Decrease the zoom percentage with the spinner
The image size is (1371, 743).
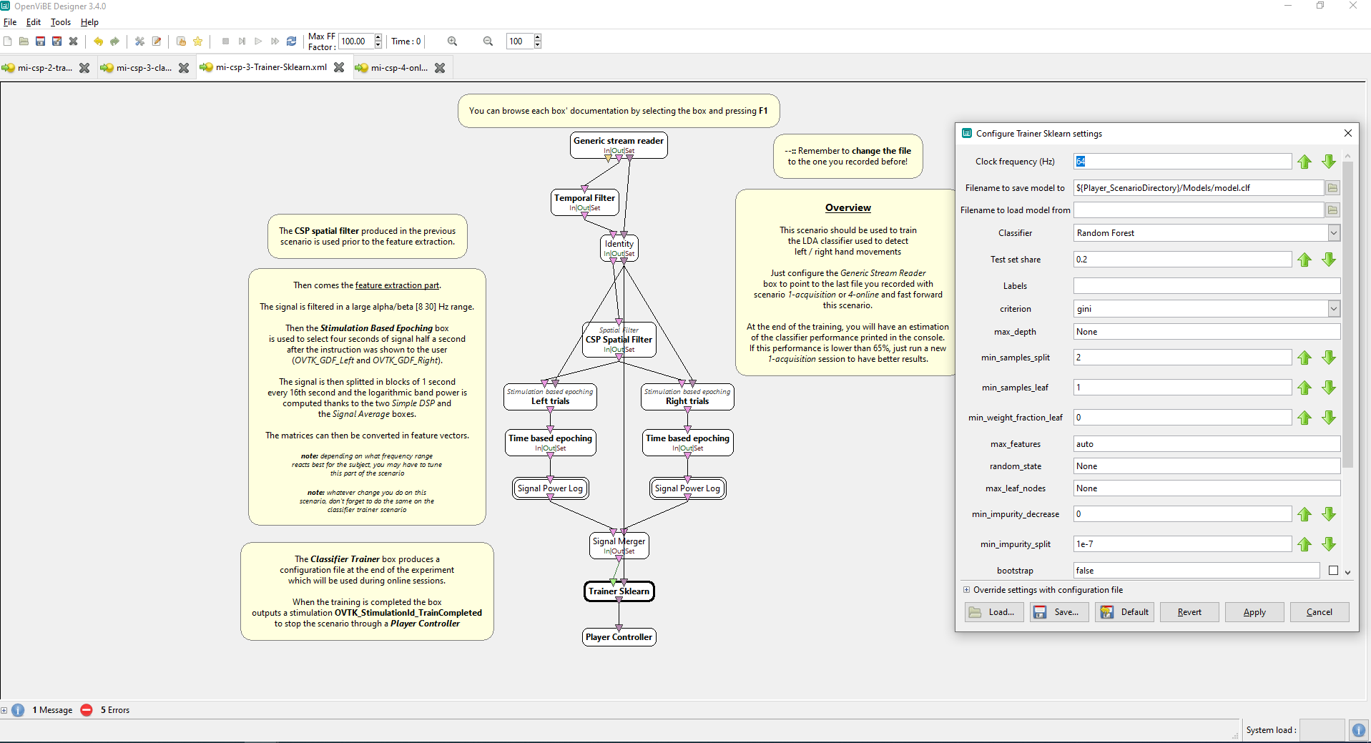(538, 45)
